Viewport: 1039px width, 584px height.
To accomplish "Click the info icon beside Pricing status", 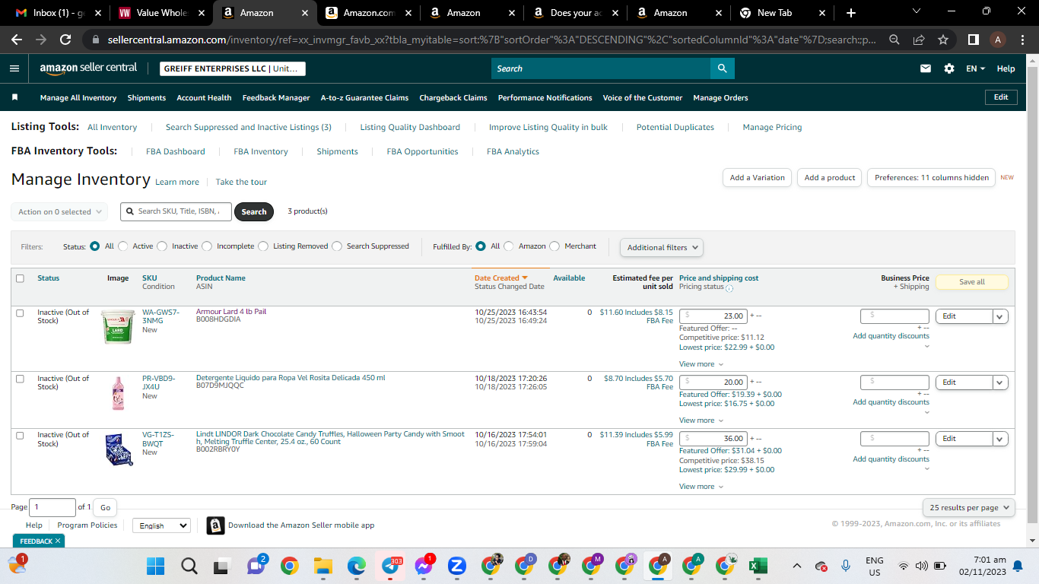I will pyautogui.click(x=729, y=288).
